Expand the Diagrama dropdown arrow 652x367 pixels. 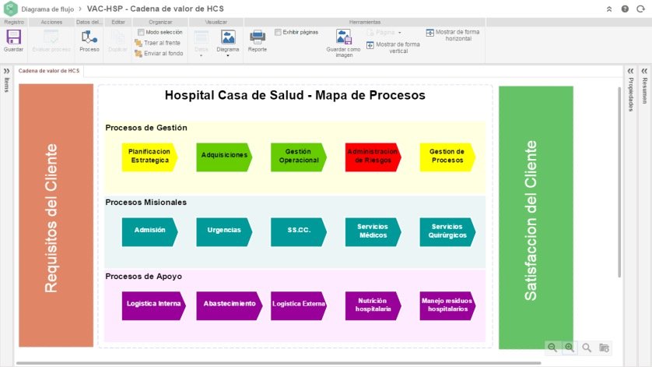tap(228, 55)
